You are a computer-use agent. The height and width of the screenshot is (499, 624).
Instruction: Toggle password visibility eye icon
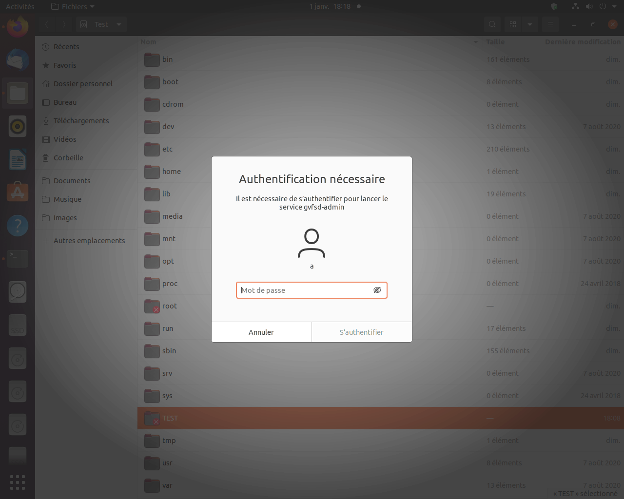click(377, 290)
